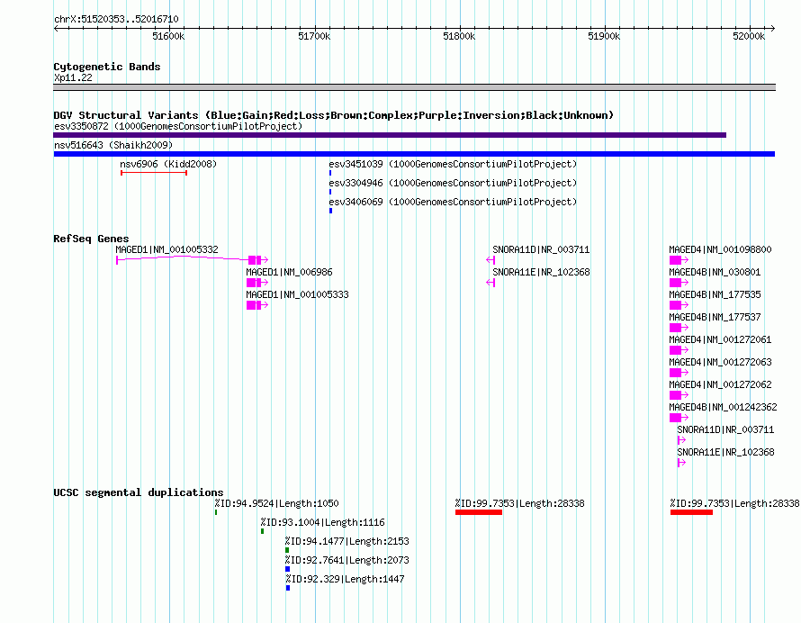This screenshot has height=623, width=801.
Task: Click the Xp11.22 band label
Action: pos(73,77)
